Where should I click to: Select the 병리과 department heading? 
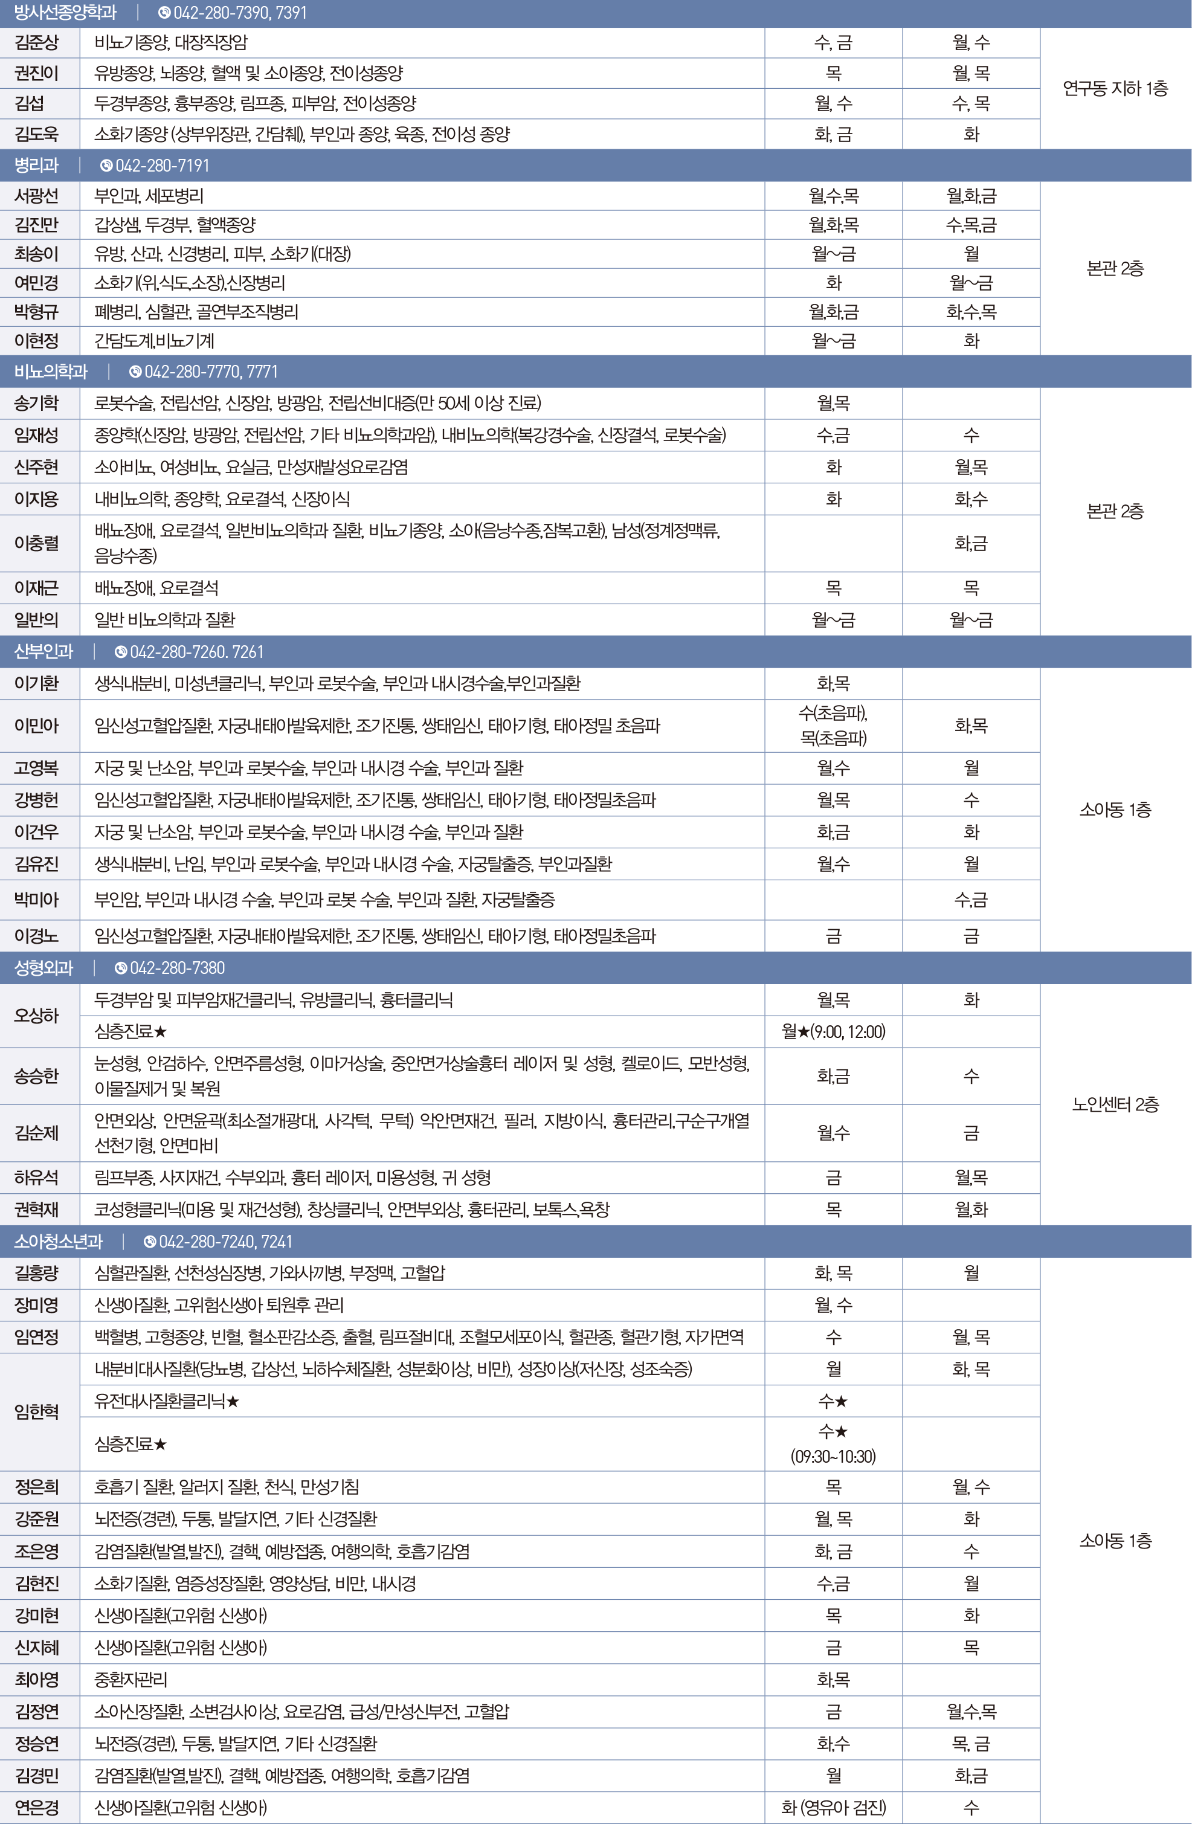[36, 166]
